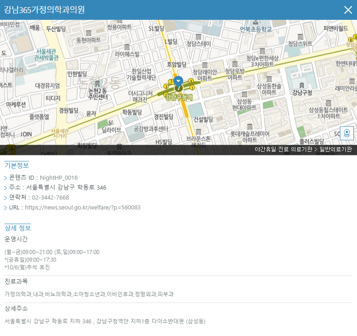
Task: Click the 언북초등학교 school icon
Action: (x=255, y=23)
